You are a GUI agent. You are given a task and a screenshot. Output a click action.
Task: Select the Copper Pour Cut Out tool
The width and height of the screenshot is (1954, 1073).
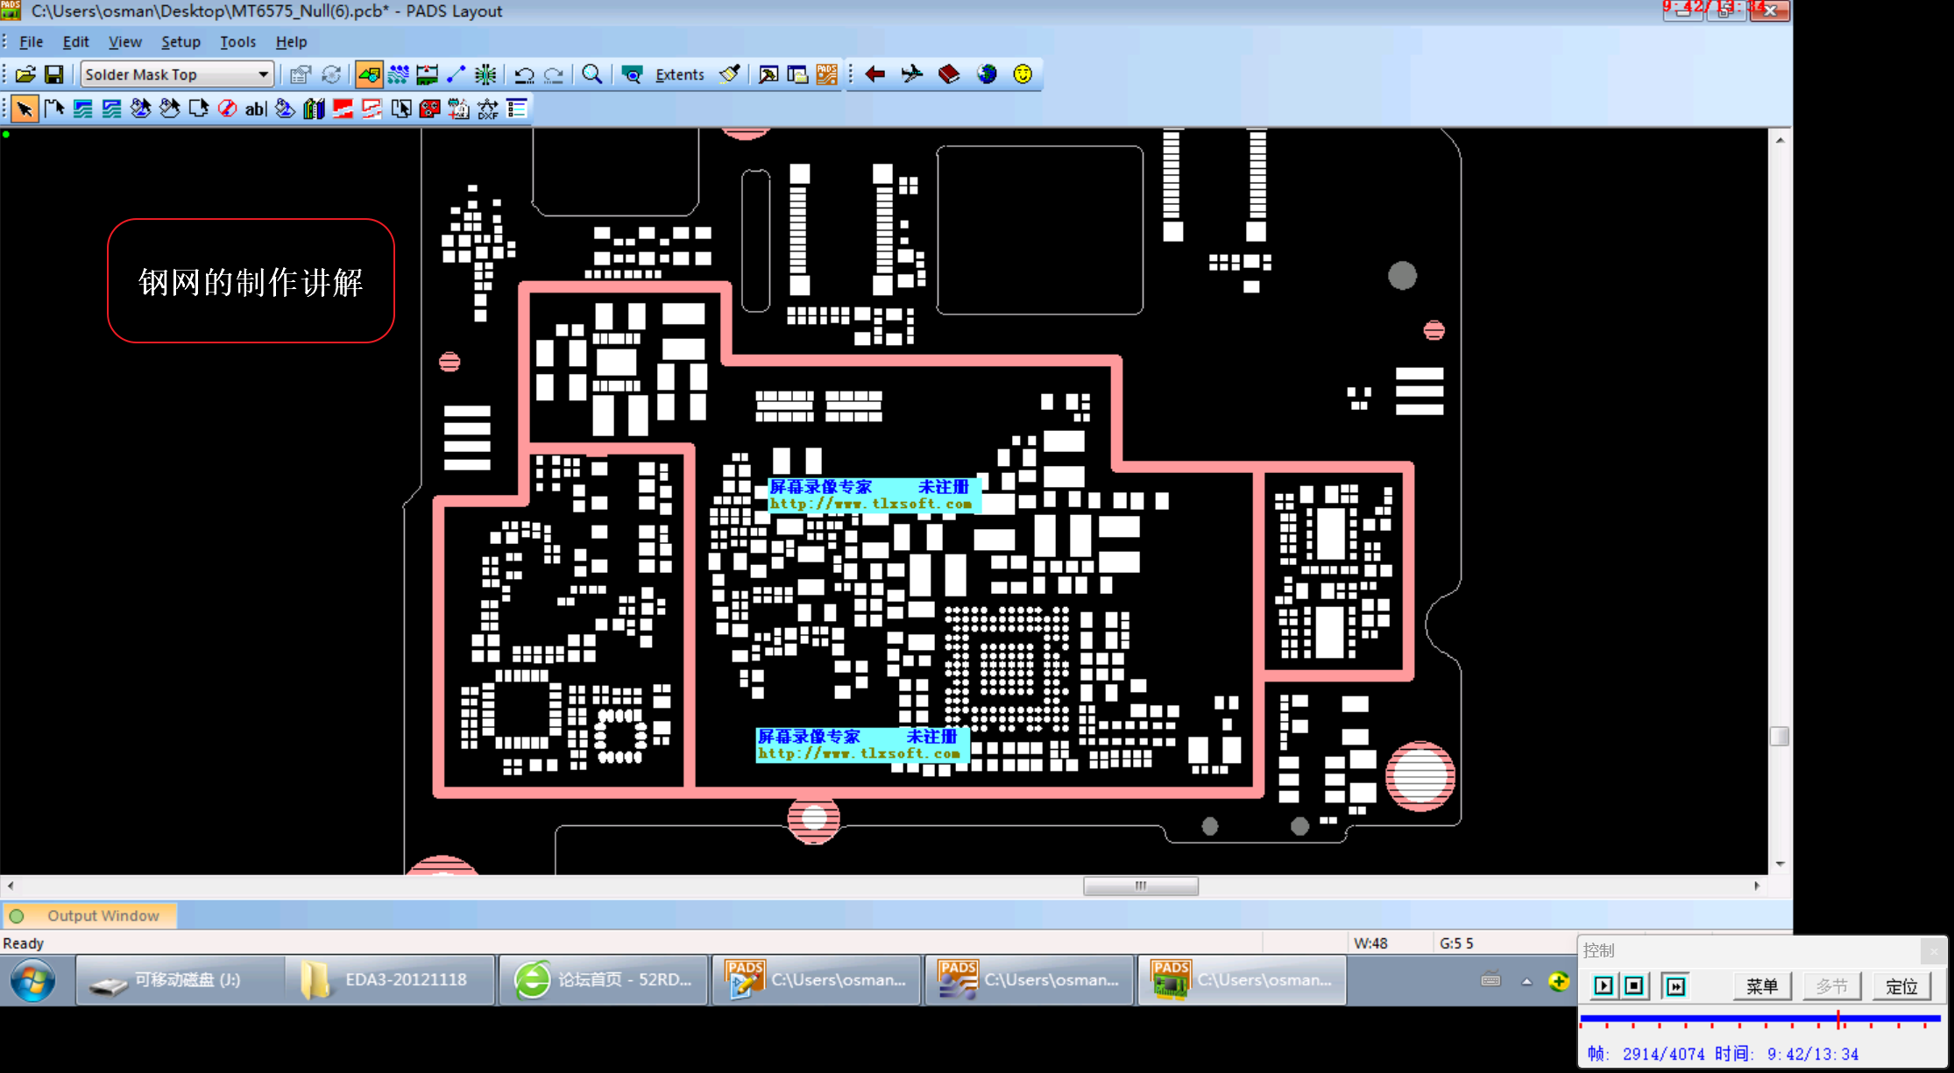coord(170,109)
